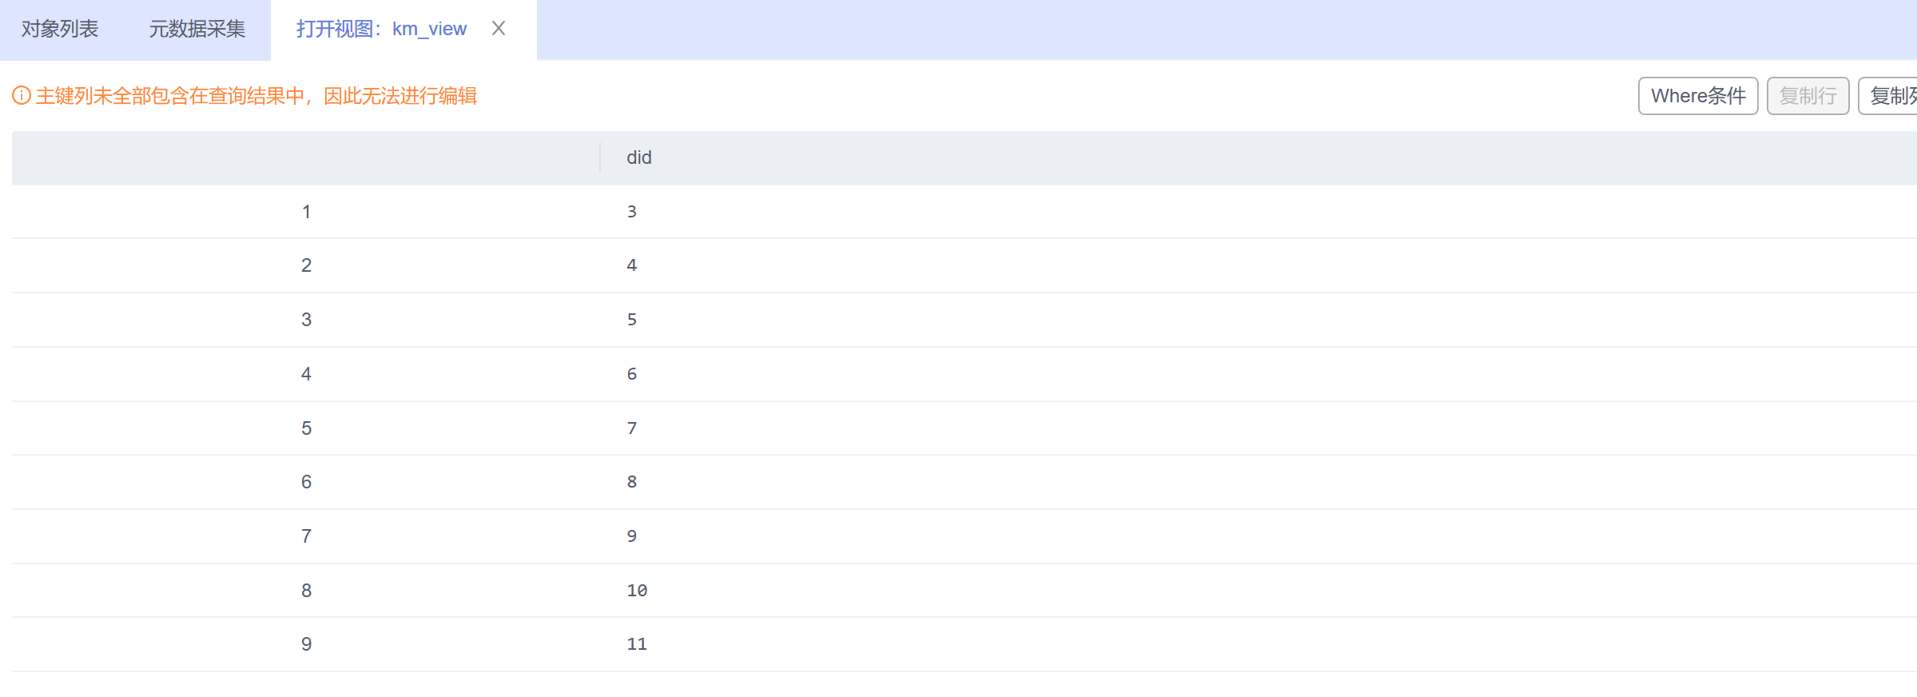Select row number 8

coord(306,591)
